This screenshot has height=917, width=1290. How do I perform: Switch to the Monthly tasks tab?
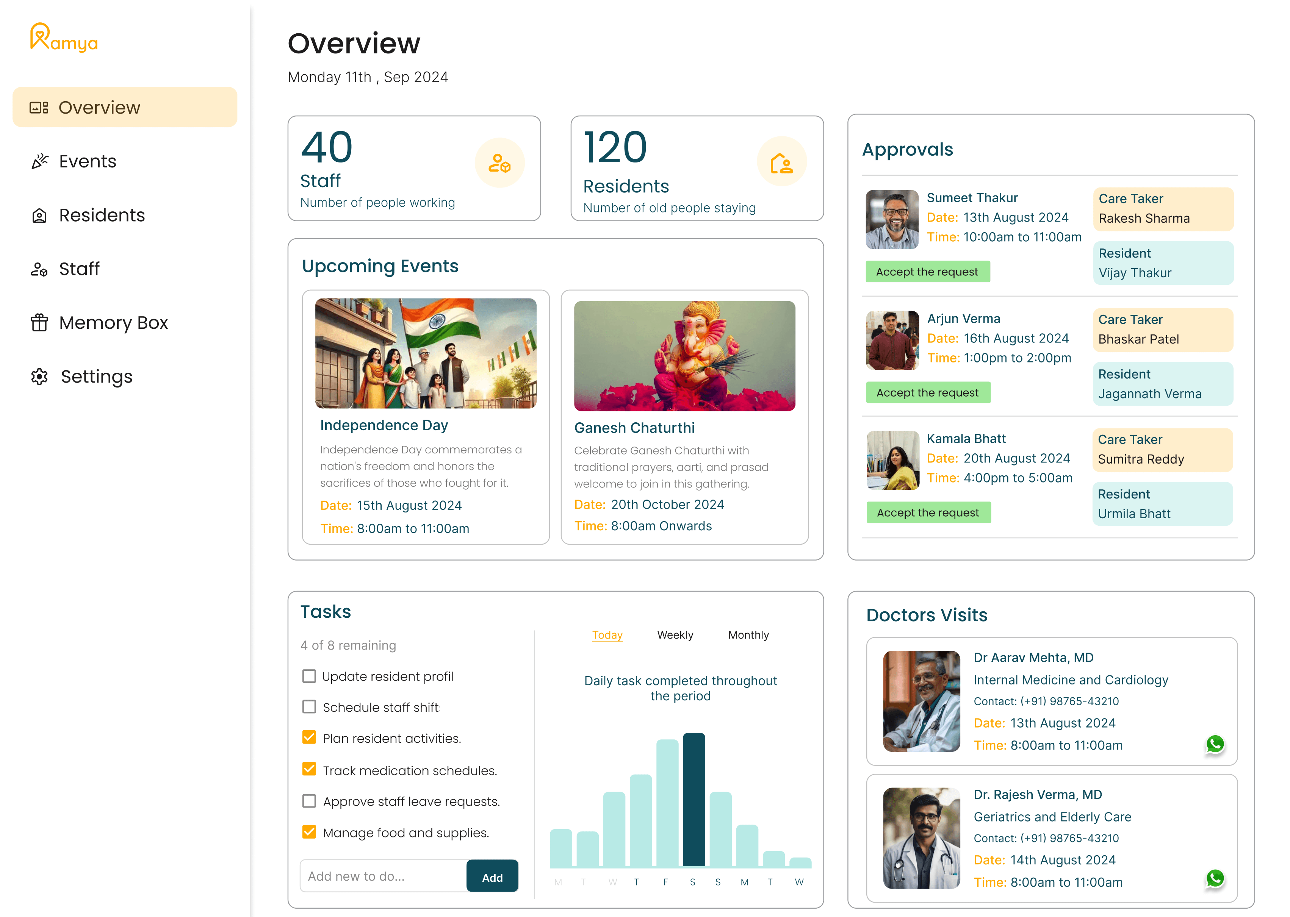748,635
